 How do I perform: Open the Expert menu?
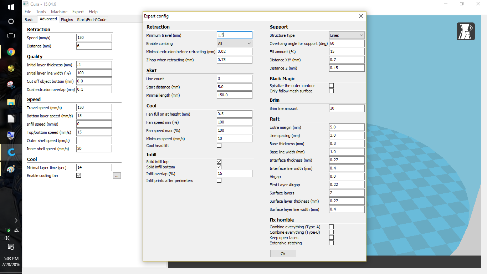click(x=78, y=12)
